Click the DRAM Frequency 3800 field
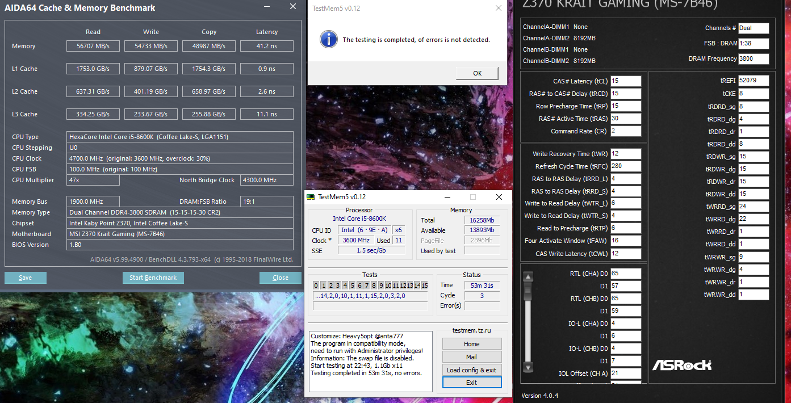The height and width of the screenshot is (403, 791). point(754,58)
